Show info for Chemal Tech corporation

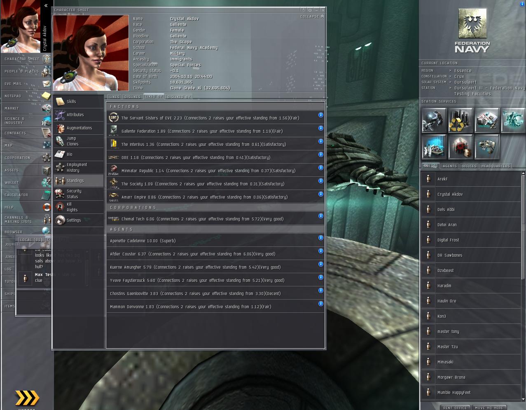pyautogui.click(x=320, y=216)
